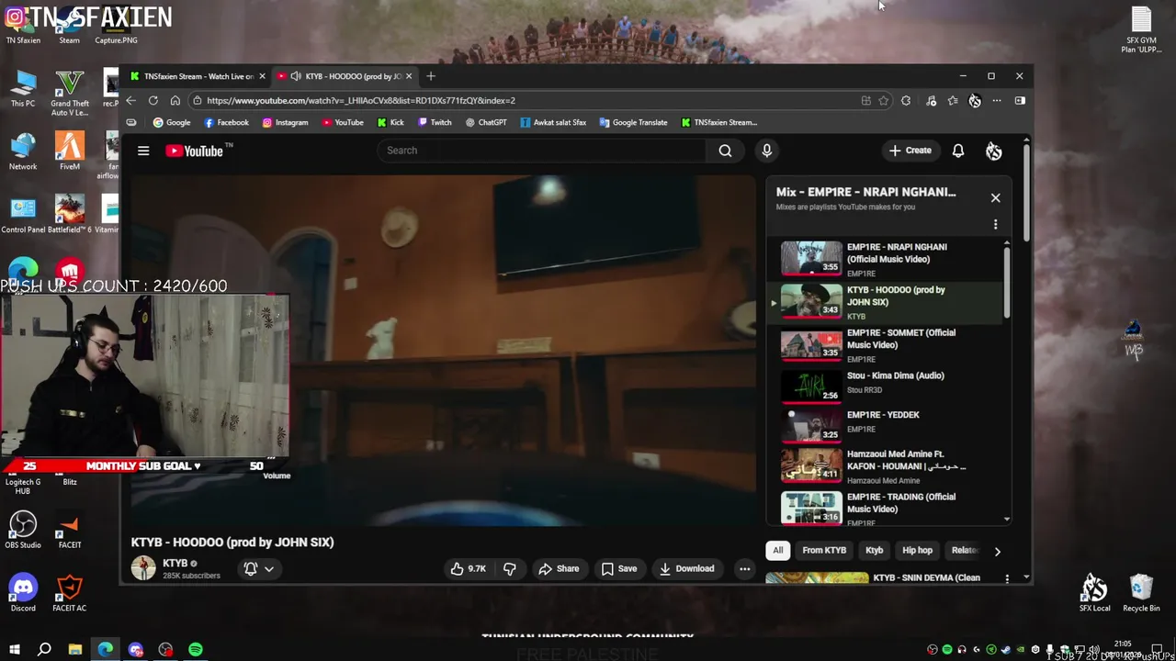Mute the KTYB HOODOO tab audio

[296, 76]
